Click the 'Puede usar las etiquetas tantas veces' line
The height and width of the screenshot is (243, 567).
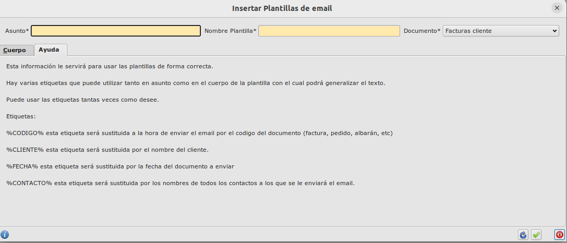[x=82, y=100]
